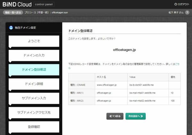Click bs-mail-mta02.weblife.me value cell

click(148, 101)
